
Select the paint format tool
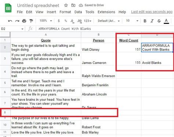tap(31, 21)
